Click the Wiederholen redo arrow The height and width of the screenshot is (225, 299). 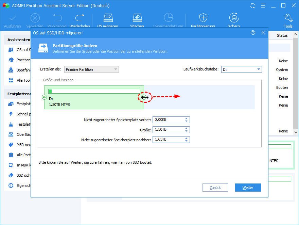(80, 18)
